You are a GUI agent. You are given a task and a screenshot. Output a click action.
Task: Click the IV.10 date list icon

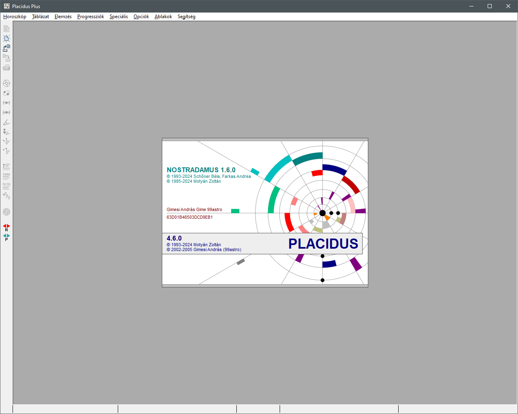click(x=6, y=186)
